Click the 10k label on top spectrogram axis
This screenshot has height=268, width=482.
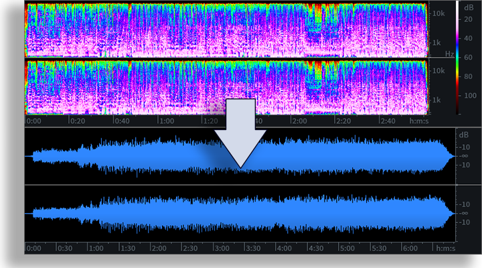438,13
